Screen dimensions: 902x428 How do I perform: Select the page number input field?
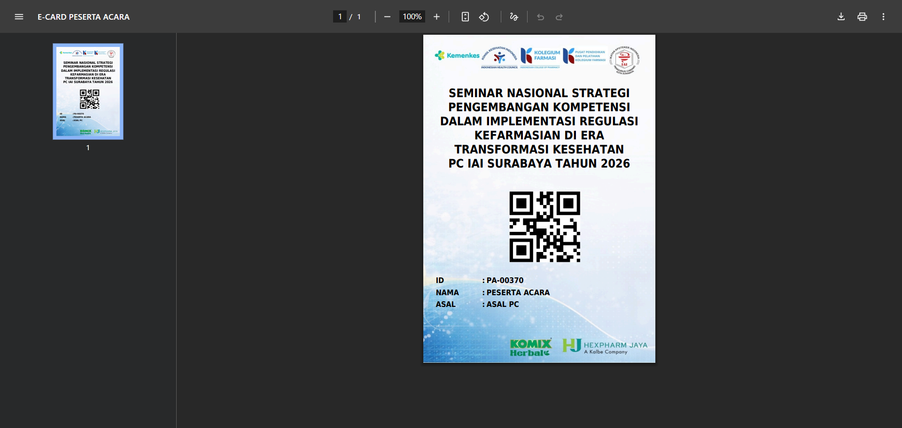(340, 17)
